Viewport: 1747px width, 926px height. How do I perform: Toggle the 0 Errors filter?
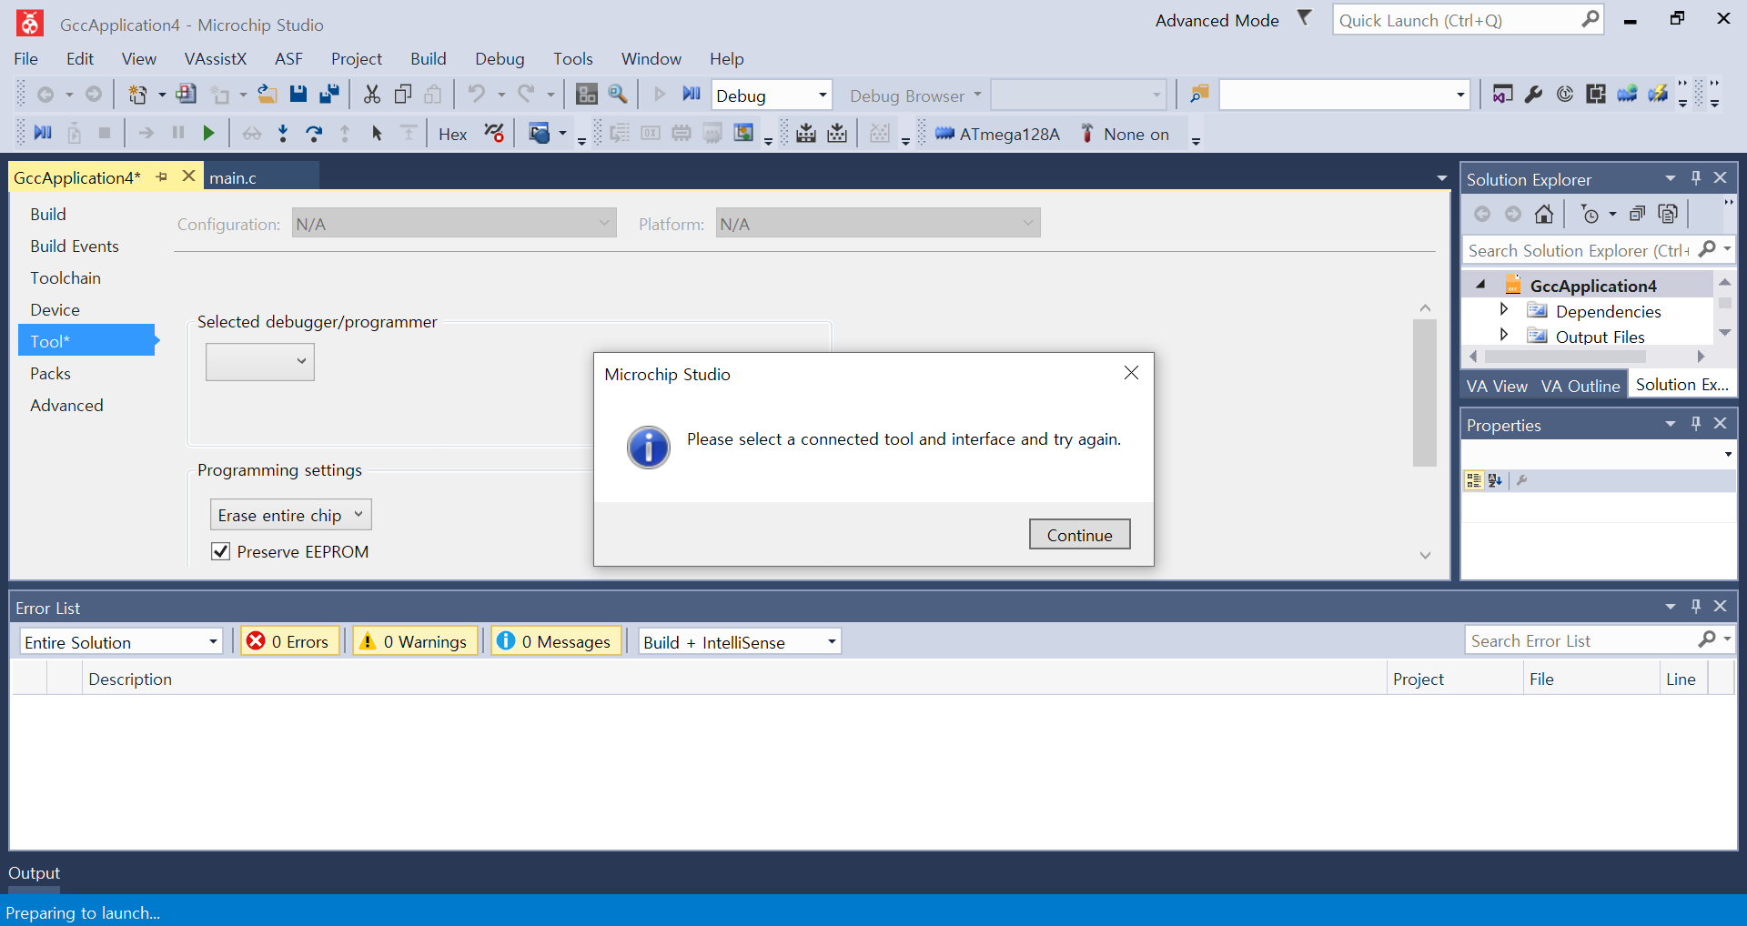(290, 641)
